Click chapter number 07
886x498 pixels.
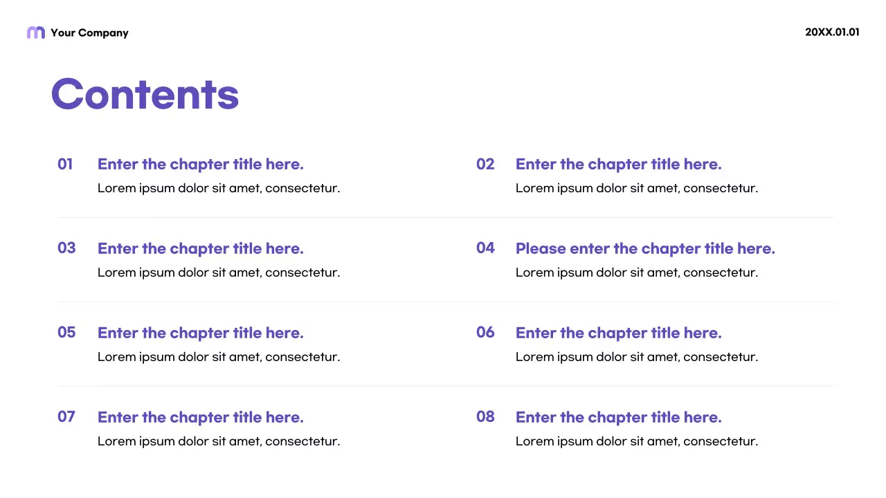click(x=66, y=416)
